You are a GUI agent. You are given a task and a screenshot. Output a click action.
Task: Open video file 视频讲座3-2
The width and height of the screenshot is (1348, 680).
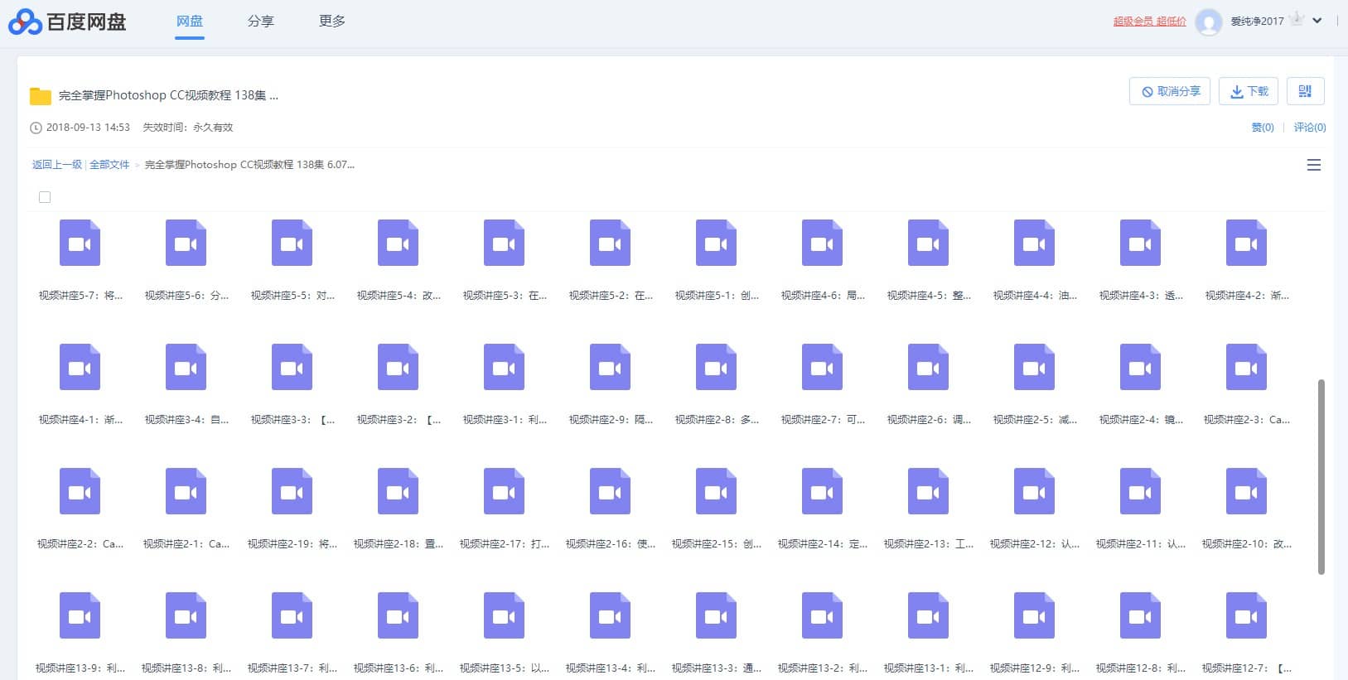(x=399, y=367)
